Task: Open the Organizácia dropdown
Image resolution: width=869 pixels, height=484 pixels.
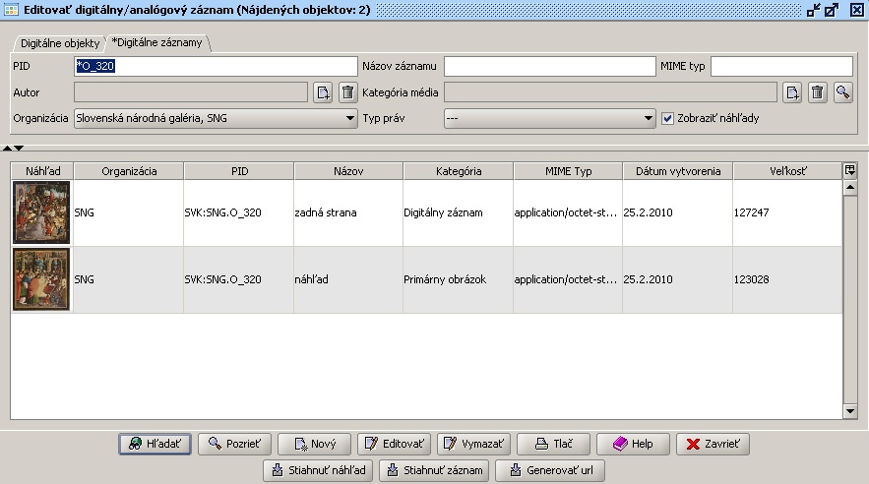Action: 350,118
